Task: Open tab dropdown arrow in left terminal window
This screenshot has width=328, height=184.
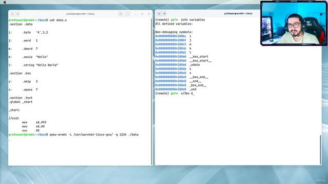Action: [x=18, y=14]
